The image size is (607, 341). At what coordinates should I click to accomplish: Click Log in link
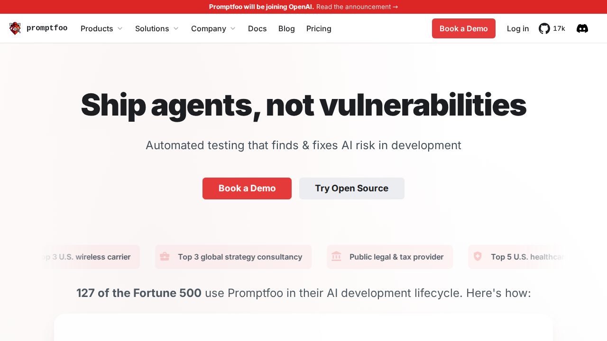[x=517, y=28]
